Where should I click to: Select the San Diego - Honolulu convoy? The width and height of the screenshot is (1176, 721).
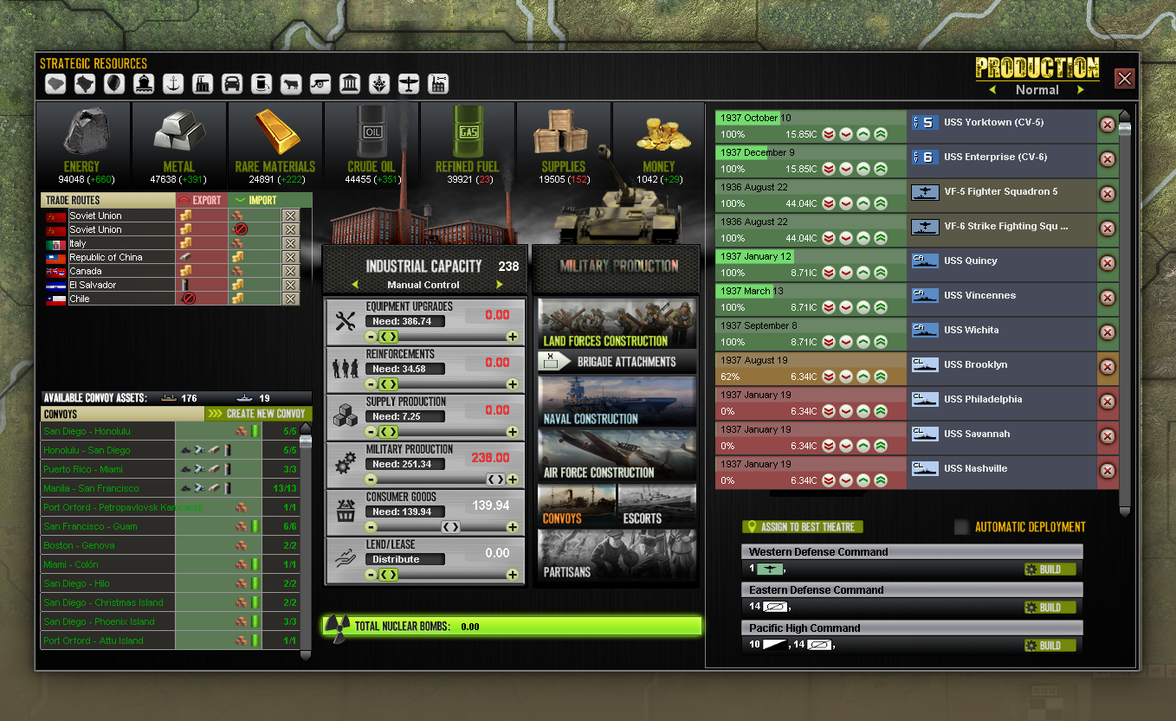point(171,431)
